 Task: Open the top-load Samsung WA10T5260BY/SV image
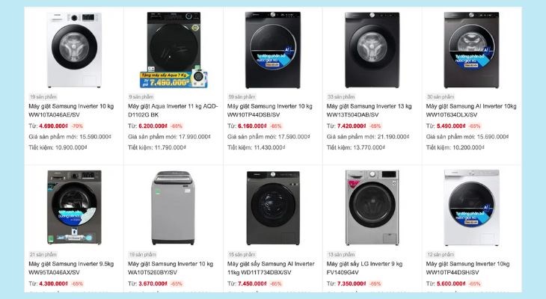[x=173, y=208]
